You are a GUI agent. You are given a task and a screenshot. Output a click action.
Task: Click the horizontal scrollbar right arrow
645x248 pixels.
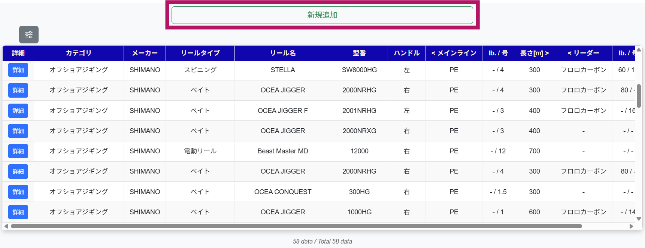(632, 226)
